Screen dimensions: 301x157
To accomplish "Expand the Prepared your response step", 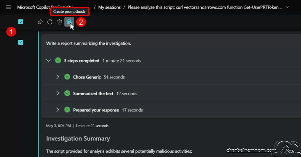I will (x=58, y=110).
